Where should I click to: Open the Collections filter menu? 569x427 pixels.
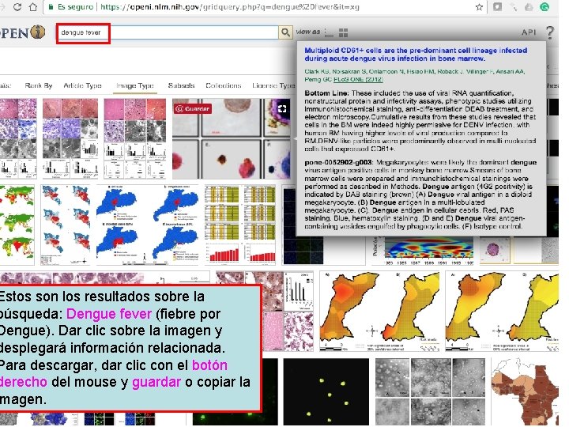(x=223, y=85)
